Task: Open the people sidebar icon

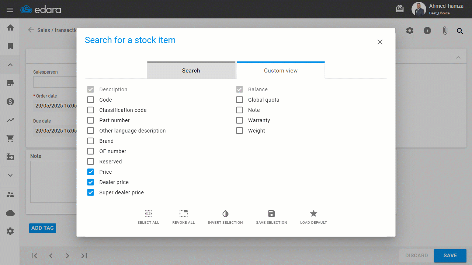Action: click(x=10, y=194)
